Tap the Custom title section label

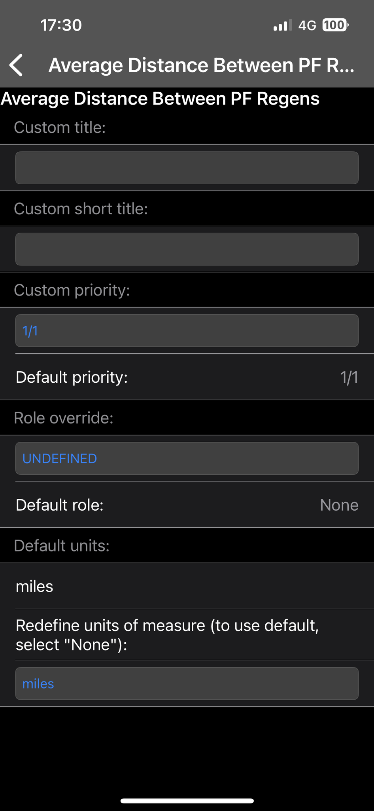pos(60,128)
